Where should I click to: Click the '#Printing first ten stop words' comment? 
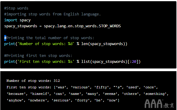click(x=38, y=56)
